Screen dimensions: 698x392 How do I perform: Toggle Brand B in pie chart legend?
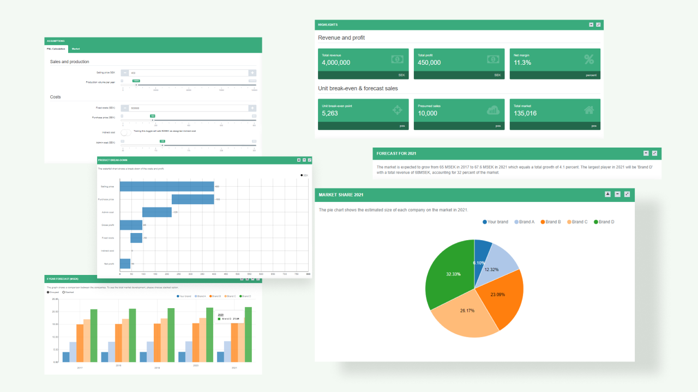click(551, 222)
